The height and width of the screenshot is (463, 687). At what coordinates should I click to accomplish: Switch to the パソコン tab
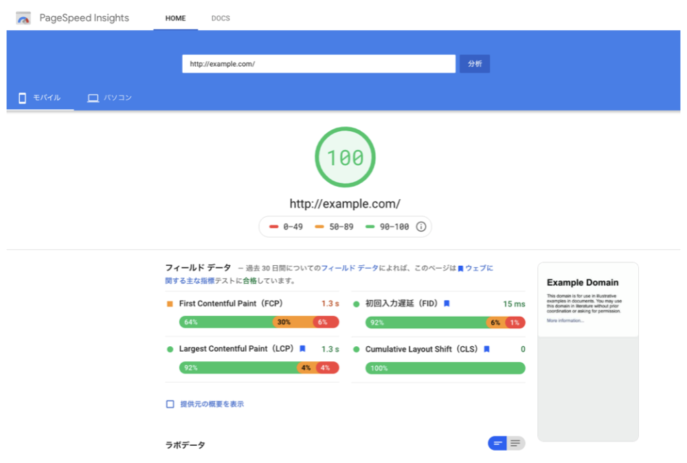pos(109,98)
